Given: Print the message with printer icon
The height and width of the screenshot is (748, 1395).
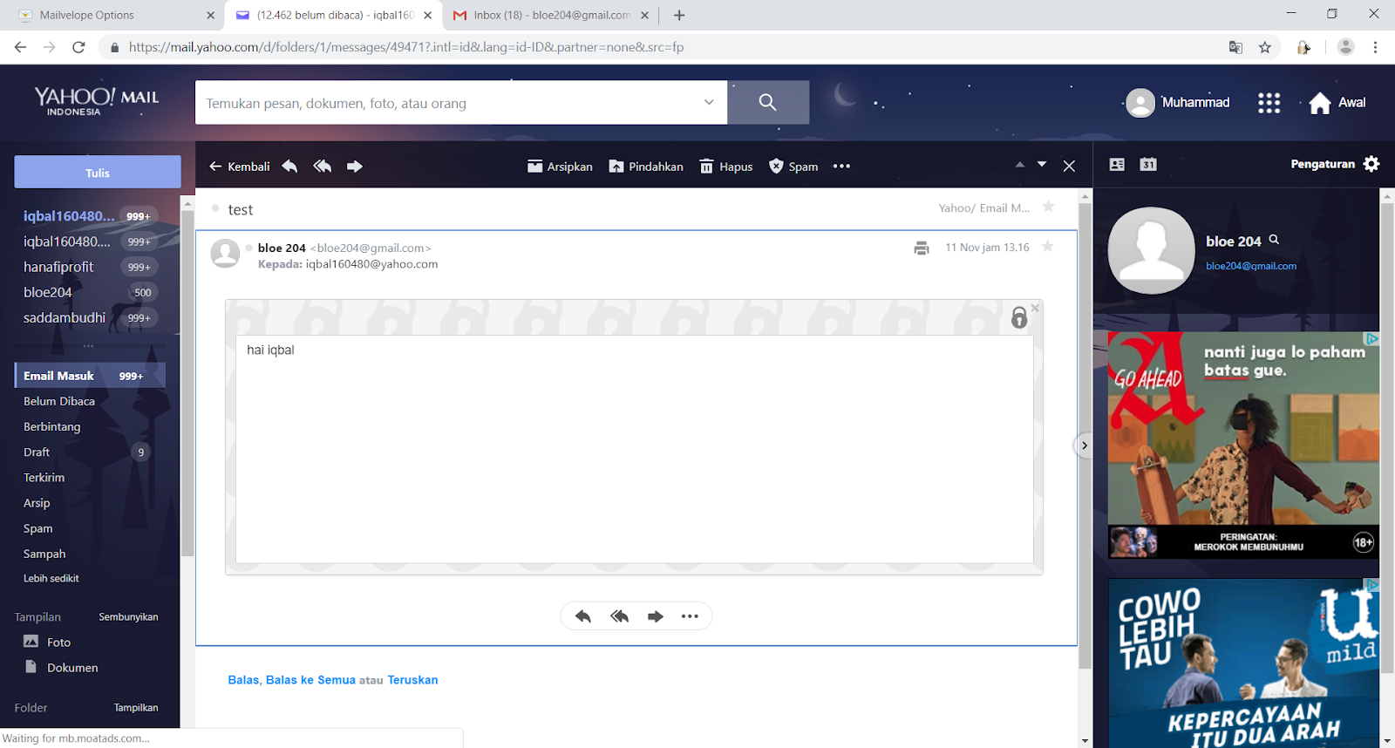Looking at the screenshot, I should click(922, 248).
